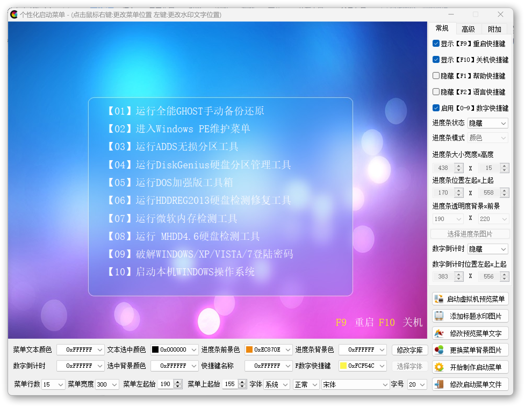
Task: Pick the F数字快捷键 yellow color box
Action: pos(362,366)
